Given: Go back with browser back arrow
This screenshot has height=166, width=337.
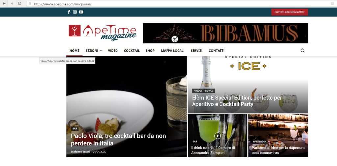Looking at the screenshot, I should tap(4, 3).
